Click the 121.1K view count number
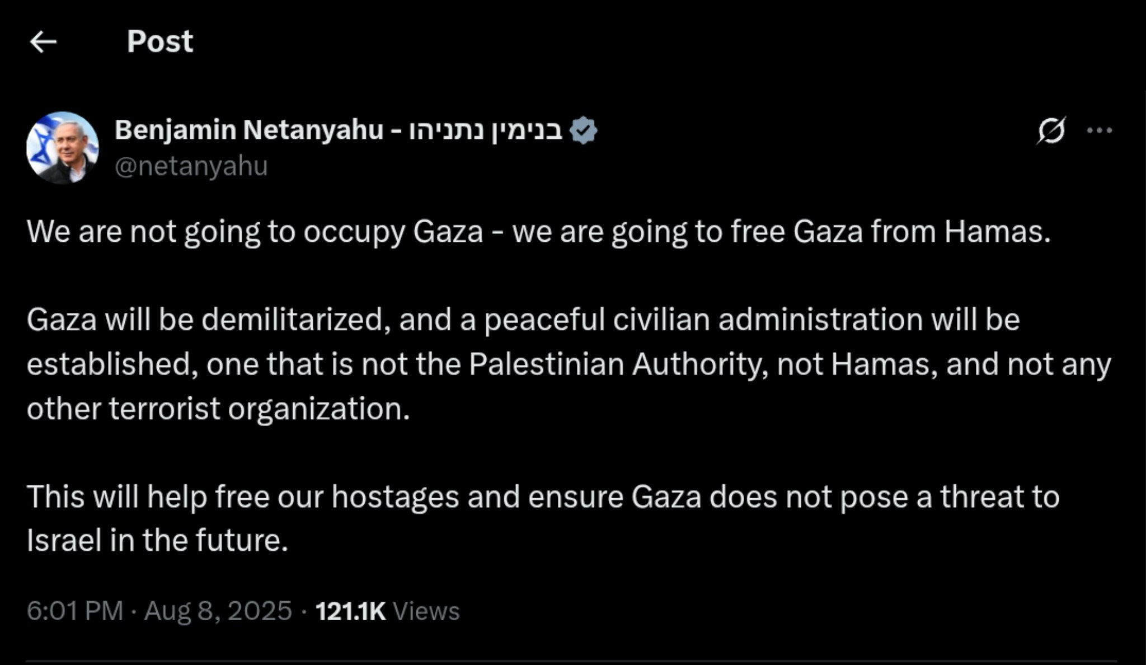Screen dimensions: 1146x665 pos(350,611)
